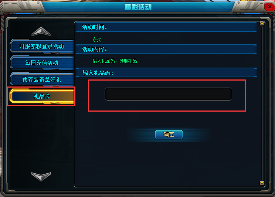Click the screw icon at top-left corner
Screen dimensions: 275x197
click(38, 3)
